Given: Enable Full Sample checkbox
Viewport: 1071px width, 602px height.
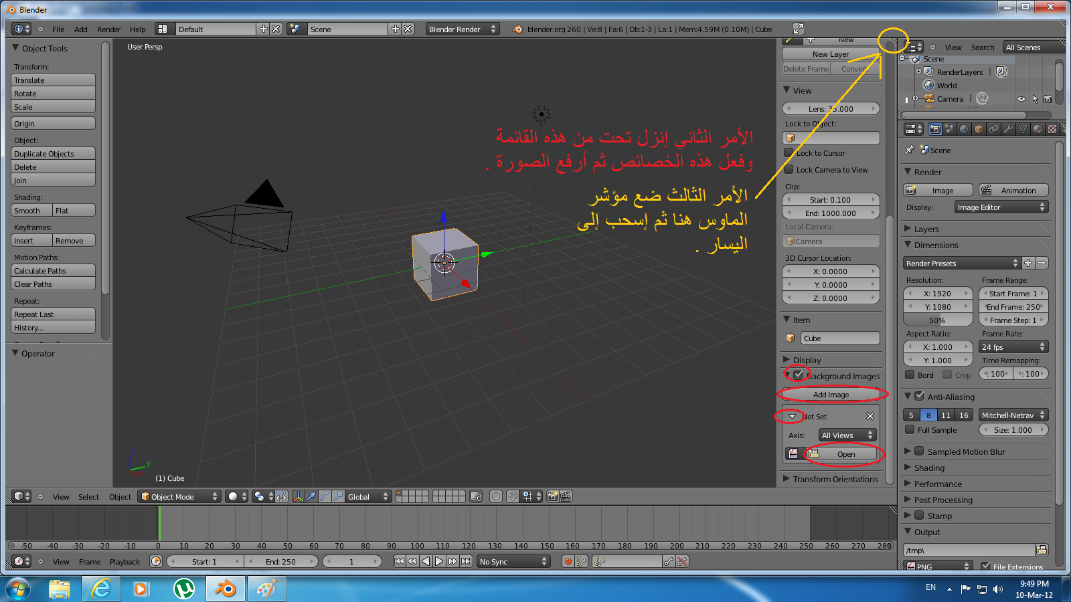Looking at the screenshot, I should click(910, 430).
